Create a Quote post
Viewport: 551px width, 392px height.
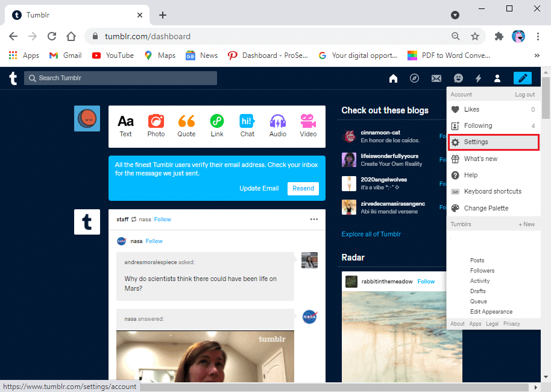coord(186,125)
